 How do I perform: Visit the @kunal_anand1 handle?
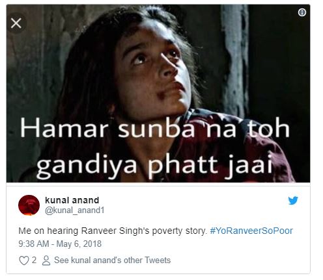point(75,210)
